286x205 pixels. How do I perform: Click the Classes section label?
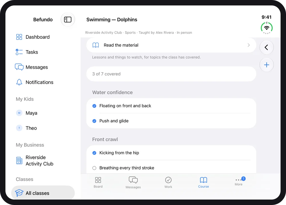point(24,179)
